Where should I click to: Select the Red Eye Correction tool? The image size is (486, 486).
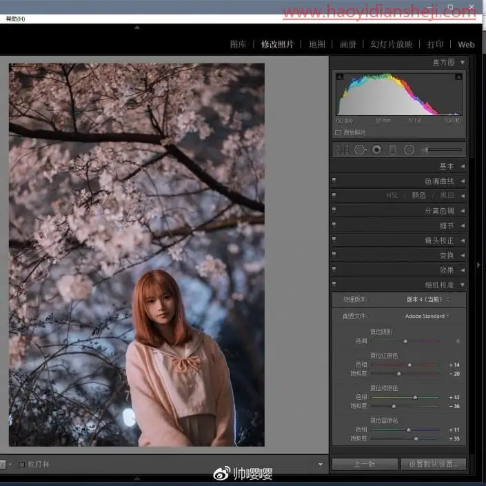[376, 150]
